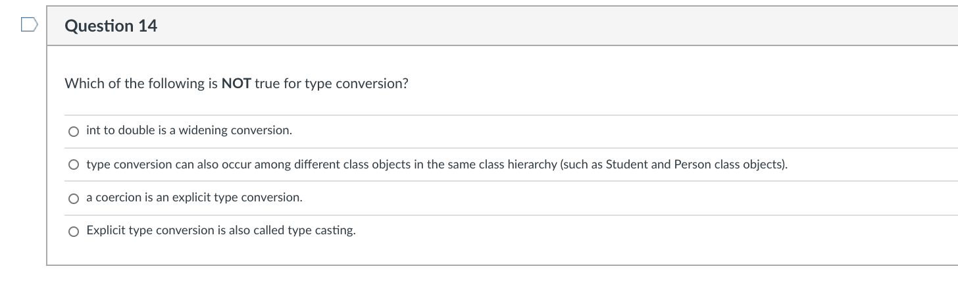Click the words 'type conversion?' ending the question

pos(356,84)
